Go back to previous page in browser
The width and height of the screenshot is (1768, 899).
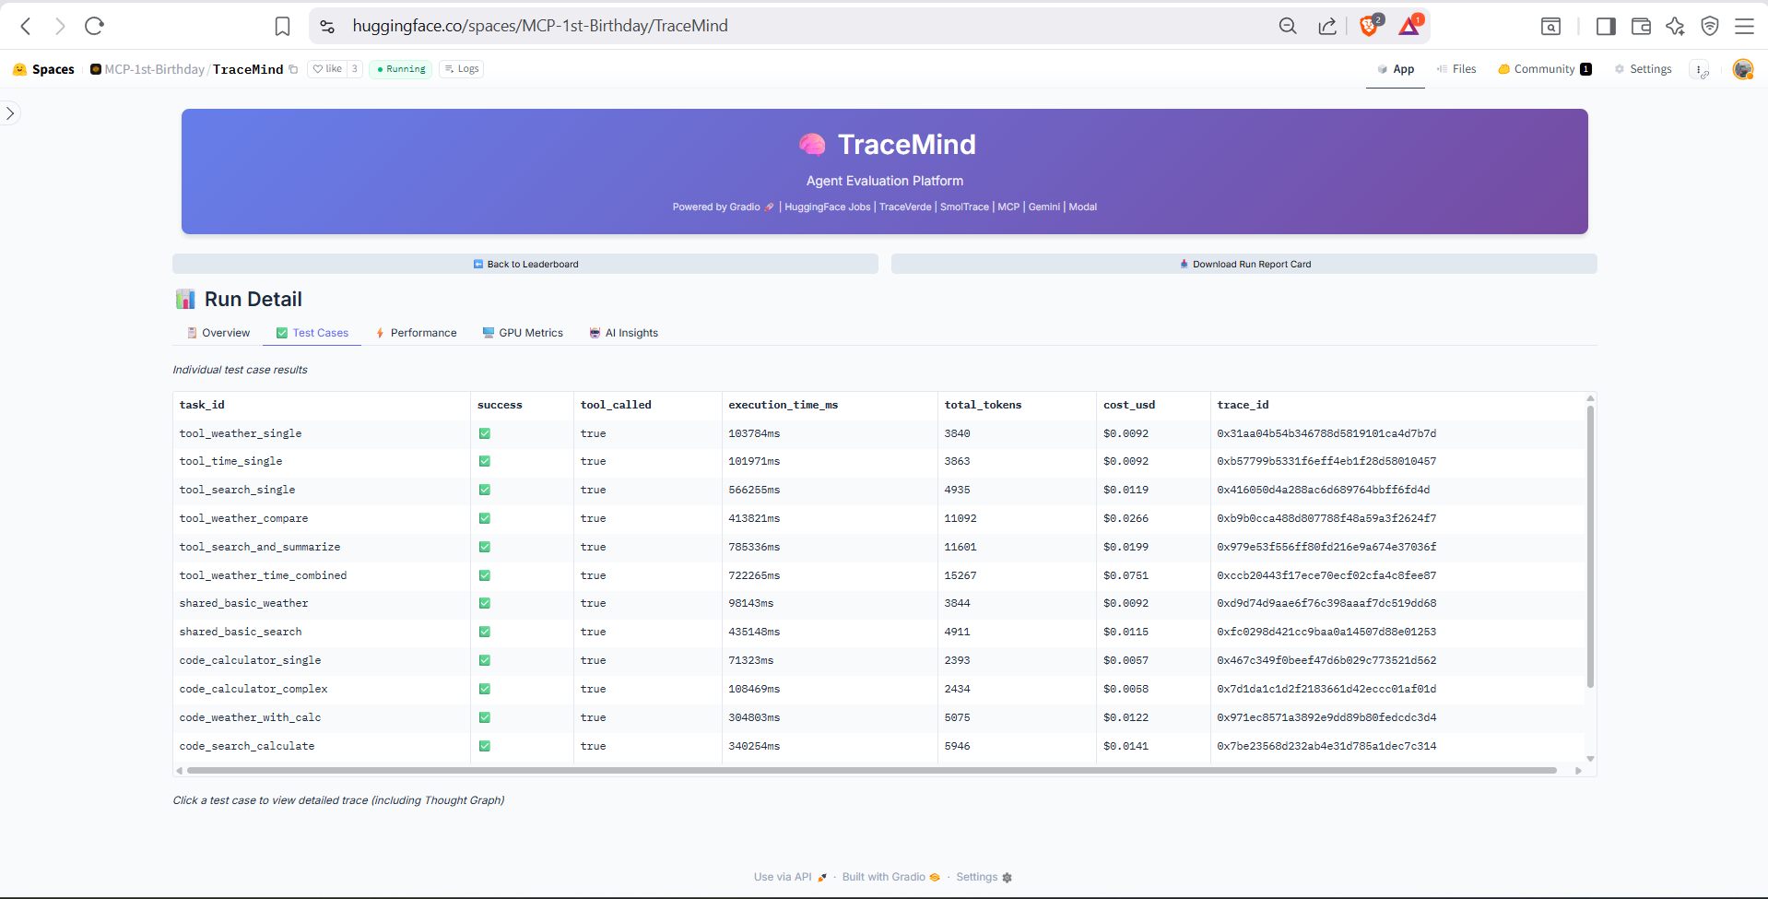click(x=26, y=26)
